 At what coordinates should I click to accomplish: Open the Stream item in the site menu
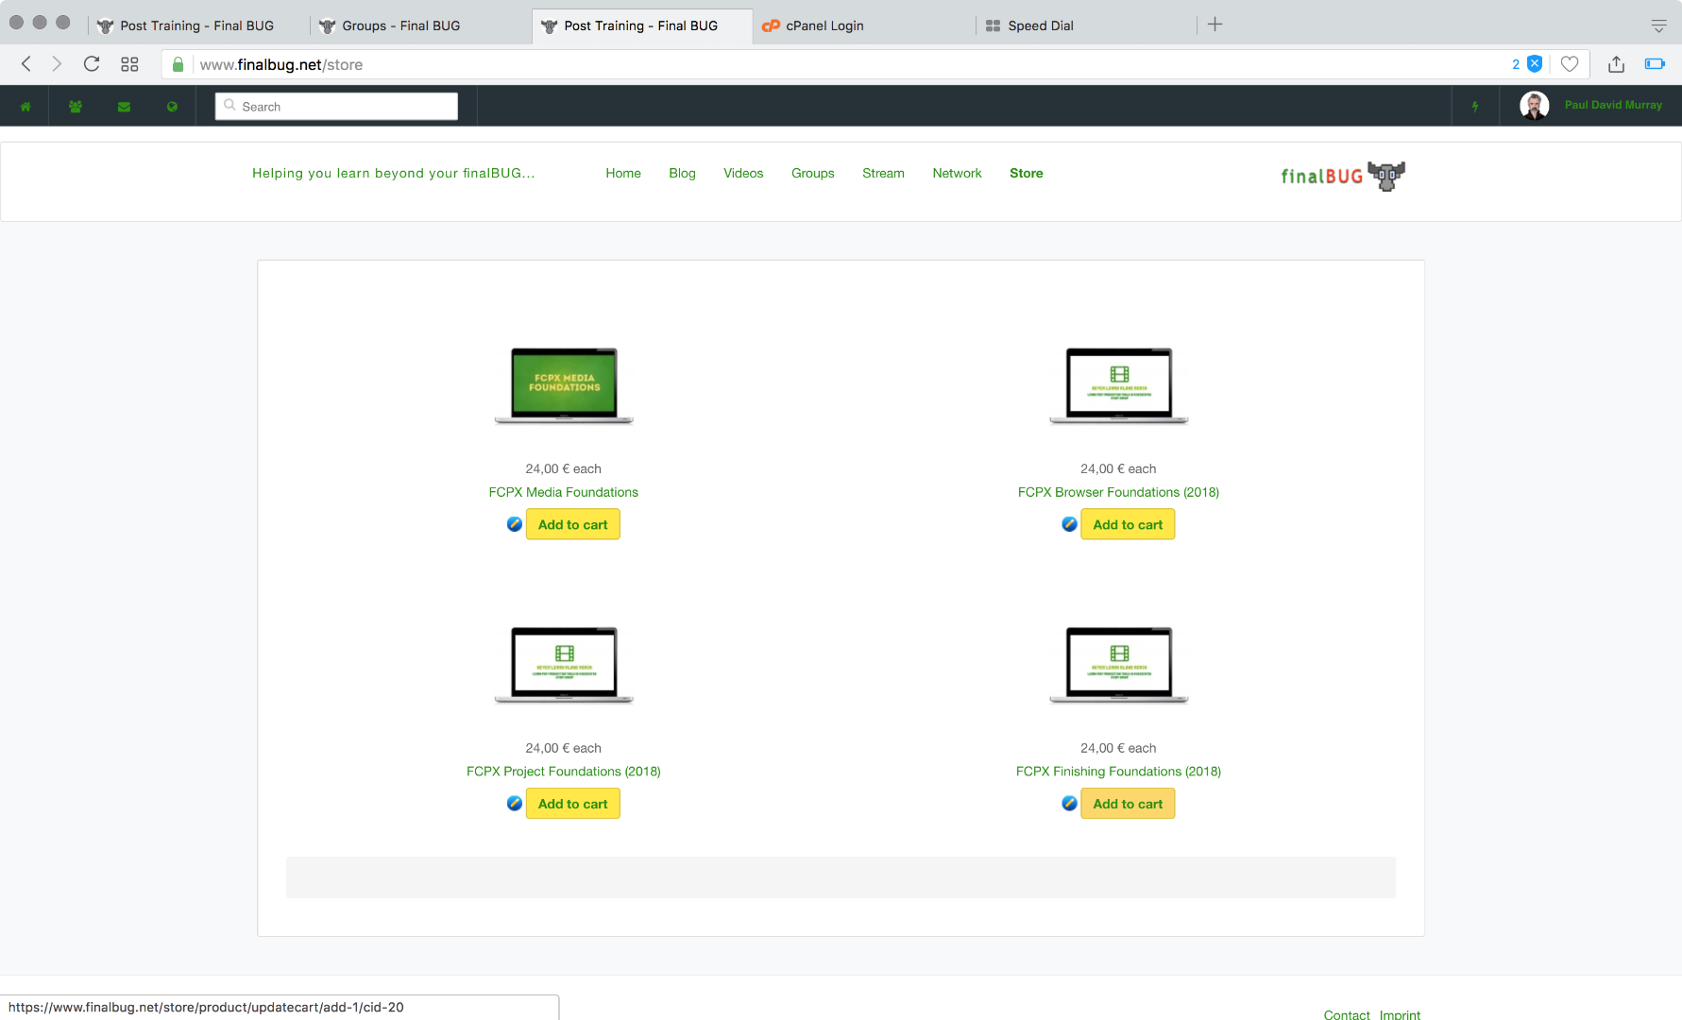(883, 173)
